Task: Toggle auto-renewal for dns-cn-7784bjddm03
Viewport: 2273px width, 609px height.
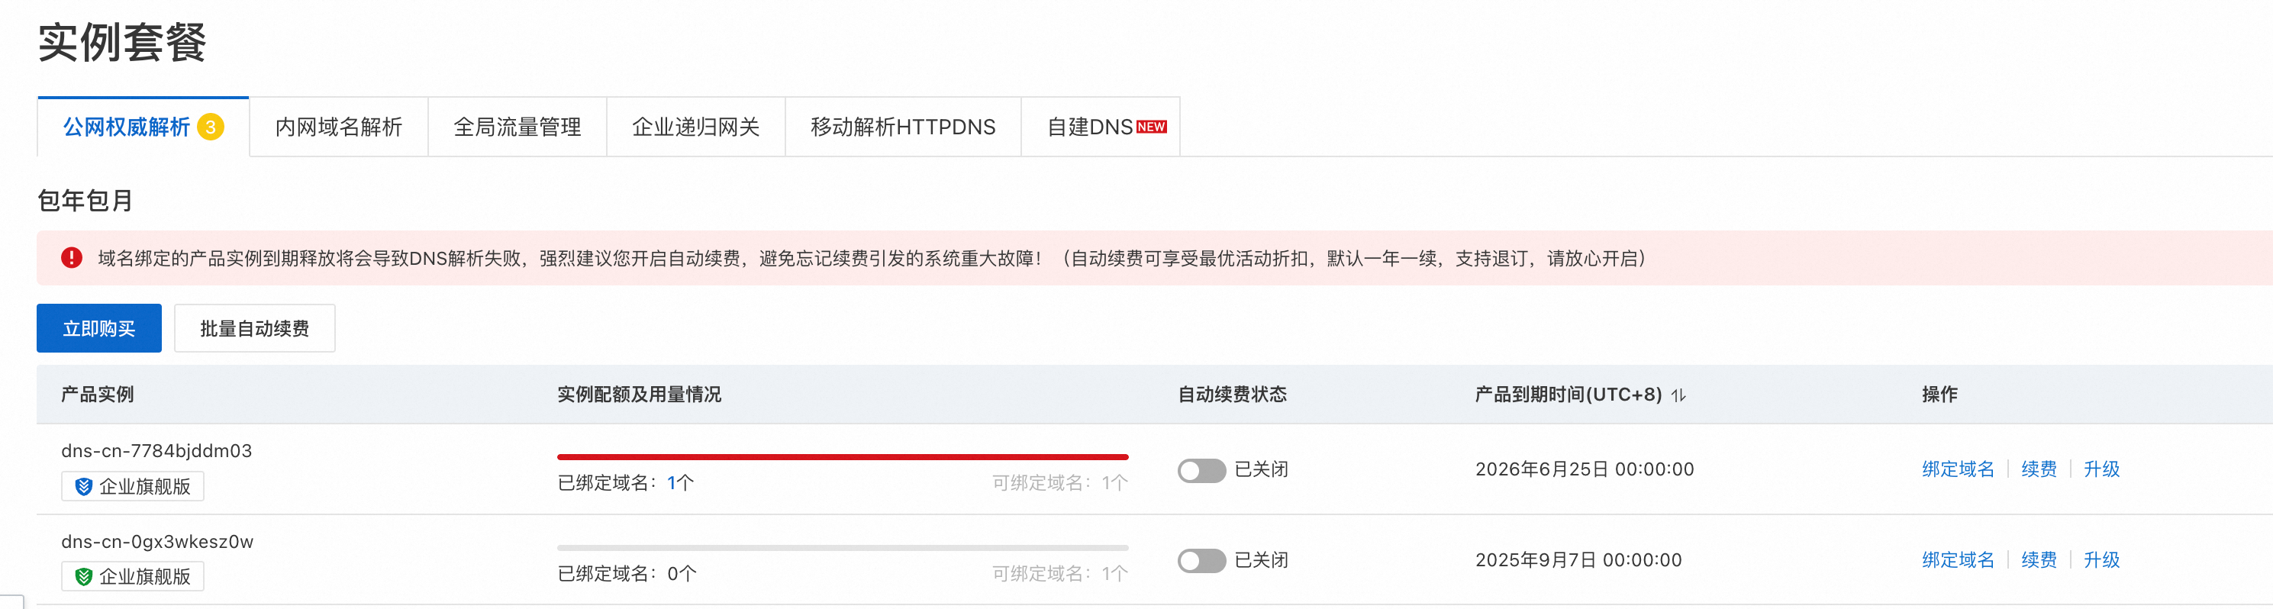Action: point(1201,470)
